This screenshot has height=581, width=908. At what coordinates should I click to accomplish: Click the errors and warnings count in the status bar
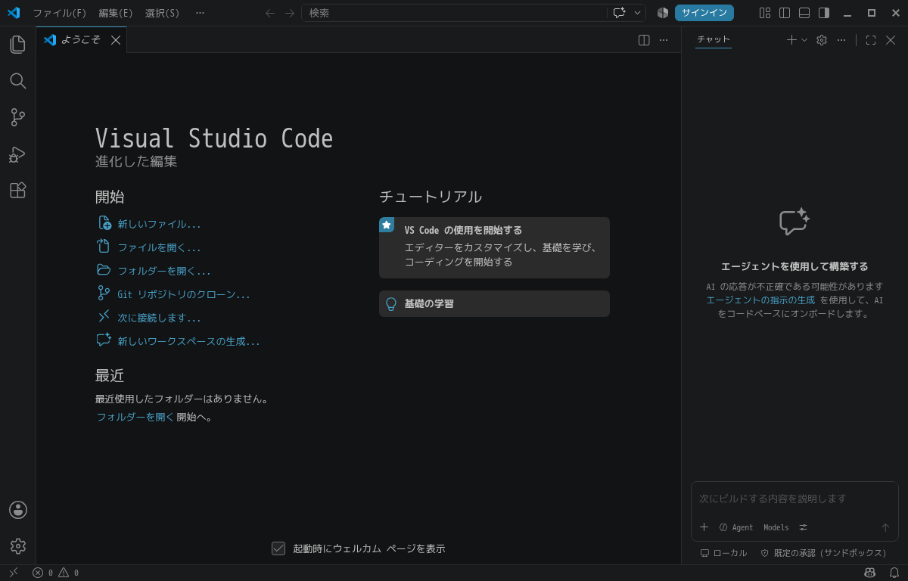(56, 573)
